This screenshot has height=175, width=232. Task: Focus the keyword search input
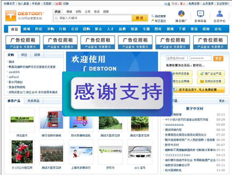click(x=92, y=18)
